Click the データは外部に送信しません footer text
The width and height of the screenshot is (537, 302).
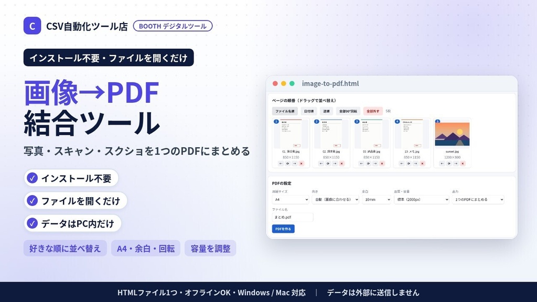coord(373,293)
